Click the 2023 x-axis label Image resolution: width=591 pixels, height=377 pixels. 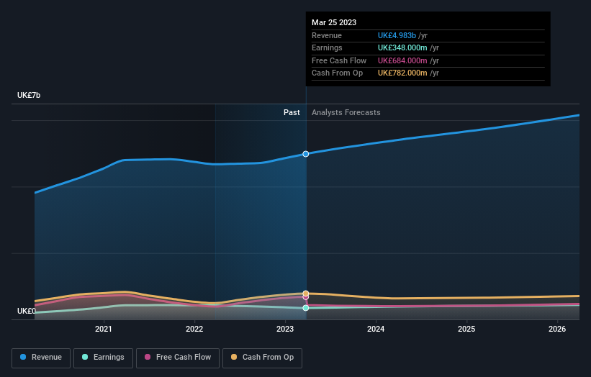pos(285,329)
